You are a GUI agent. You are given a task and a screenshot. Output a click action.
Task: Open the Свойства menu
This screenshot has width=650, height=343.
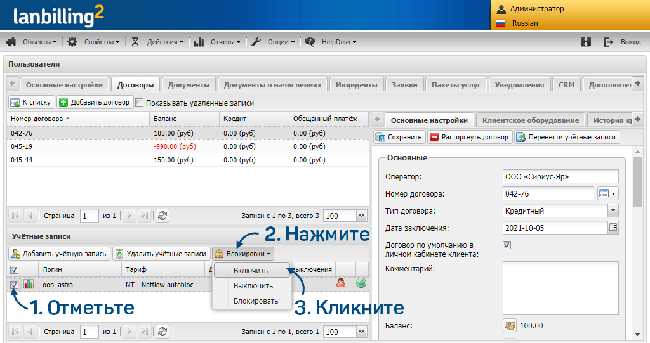102,42
